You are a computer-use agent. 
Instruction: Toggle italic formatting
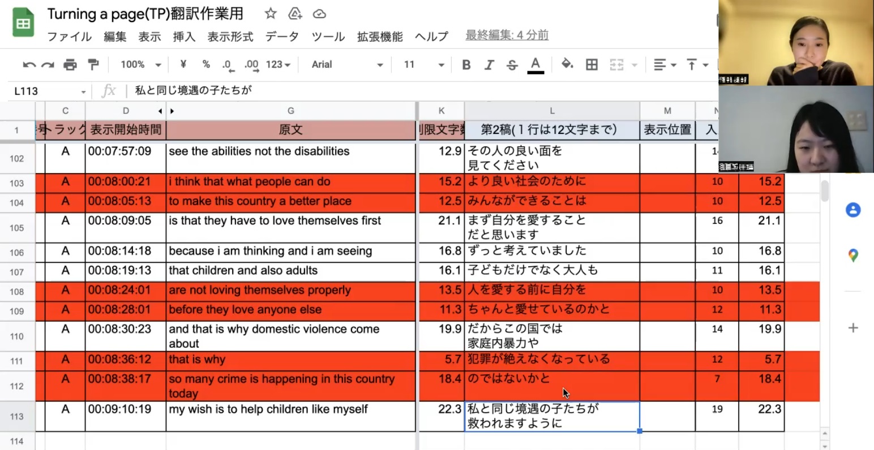(x=489, y=65)
